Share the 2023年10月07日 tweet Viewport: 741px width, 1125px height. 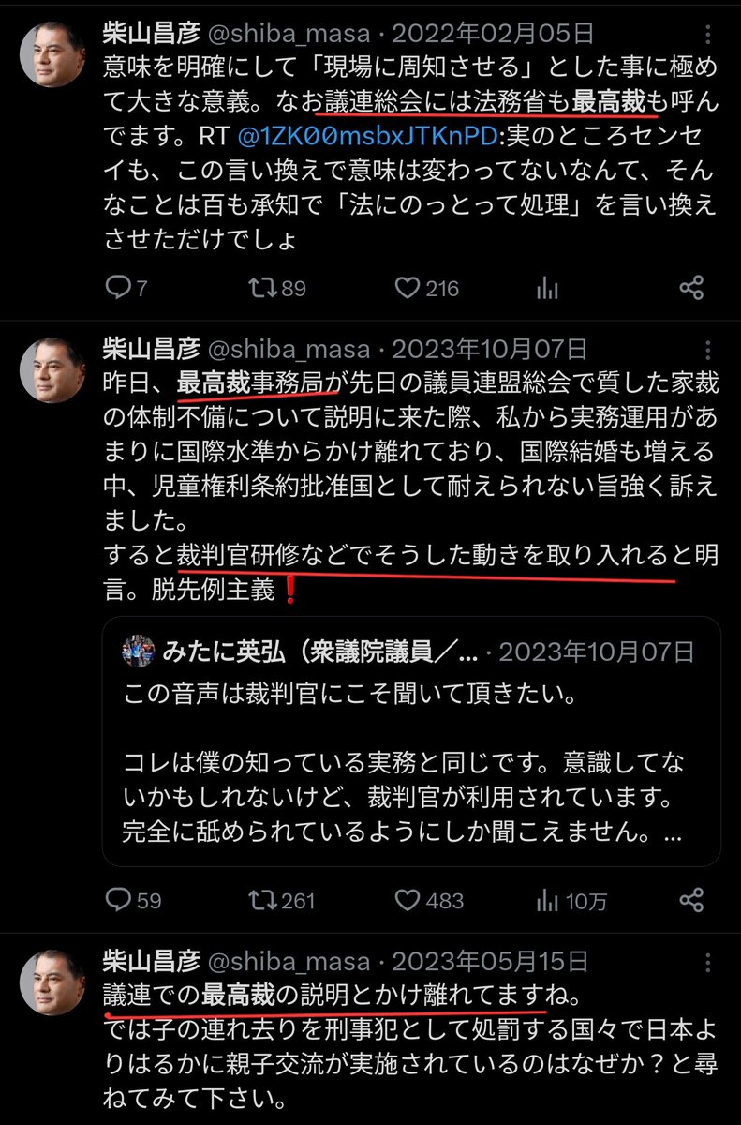pyautogui.click(x=690, y=901)
